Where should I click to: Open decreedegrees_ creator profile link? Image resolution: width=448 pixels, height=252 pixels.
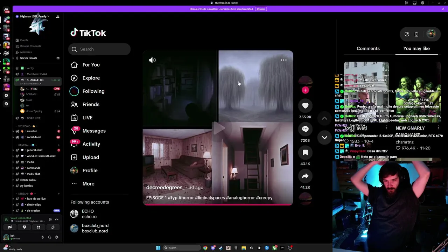tap(165, 188)
